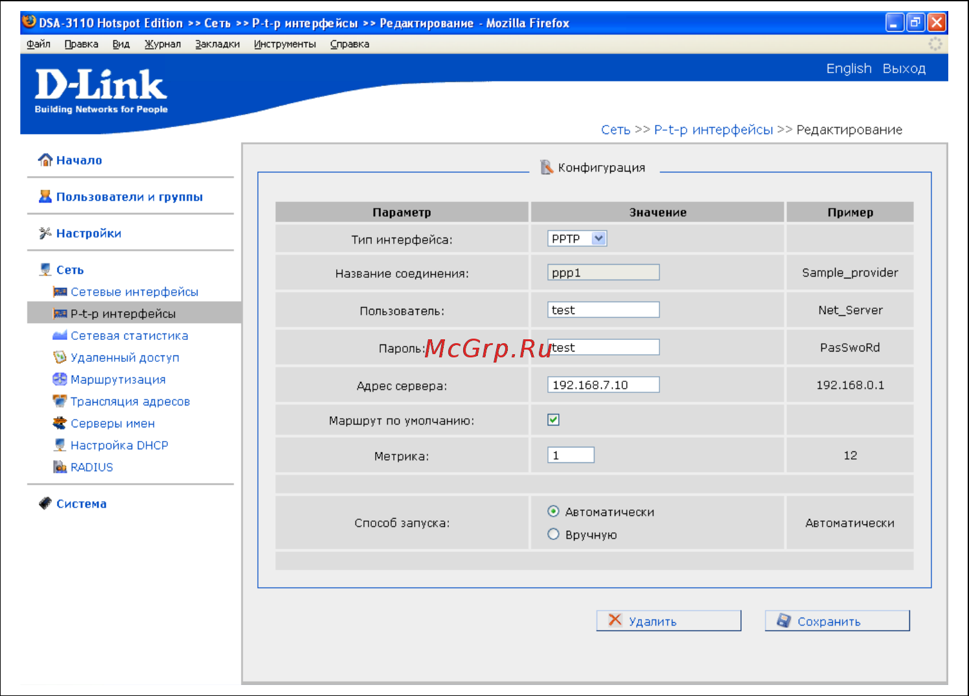Open Настройка DHCP page

pos(119,445)
